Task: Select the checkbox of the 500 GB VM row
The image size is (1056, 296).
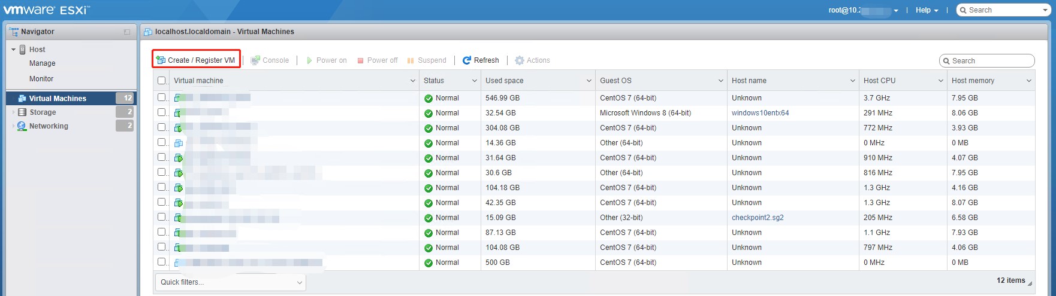Action: (x=162, y=262)
